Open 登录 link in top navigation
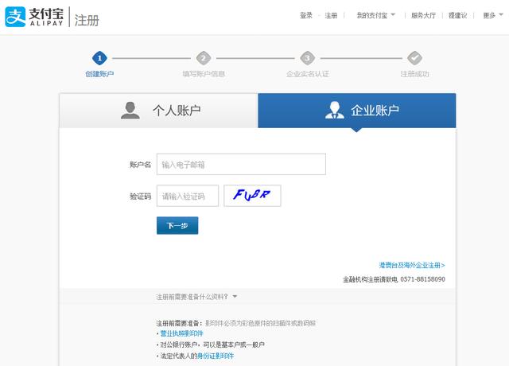The width and height of the screenshot is (509, 366). tap(306, 15)
